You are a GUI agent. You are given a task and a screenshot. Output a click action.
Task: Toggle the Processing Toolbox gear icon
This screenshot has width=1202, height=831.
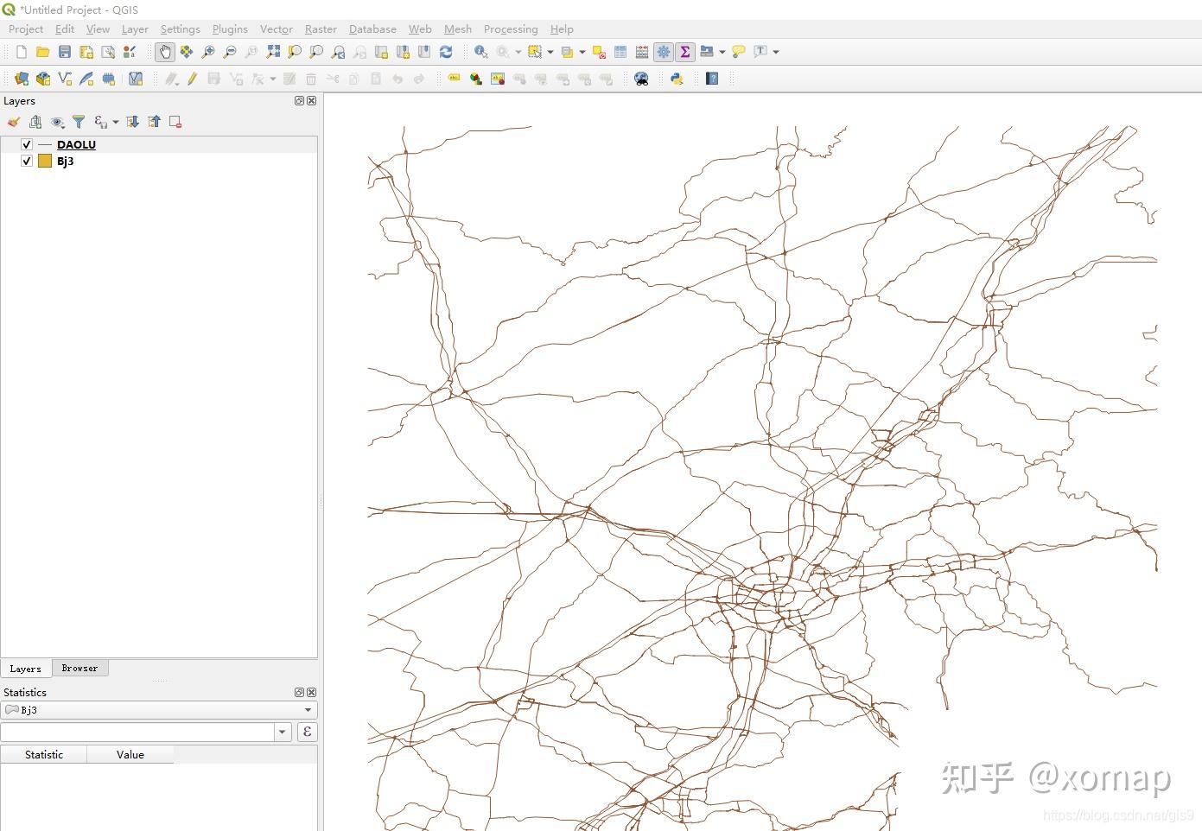click(x=664, y=52)
